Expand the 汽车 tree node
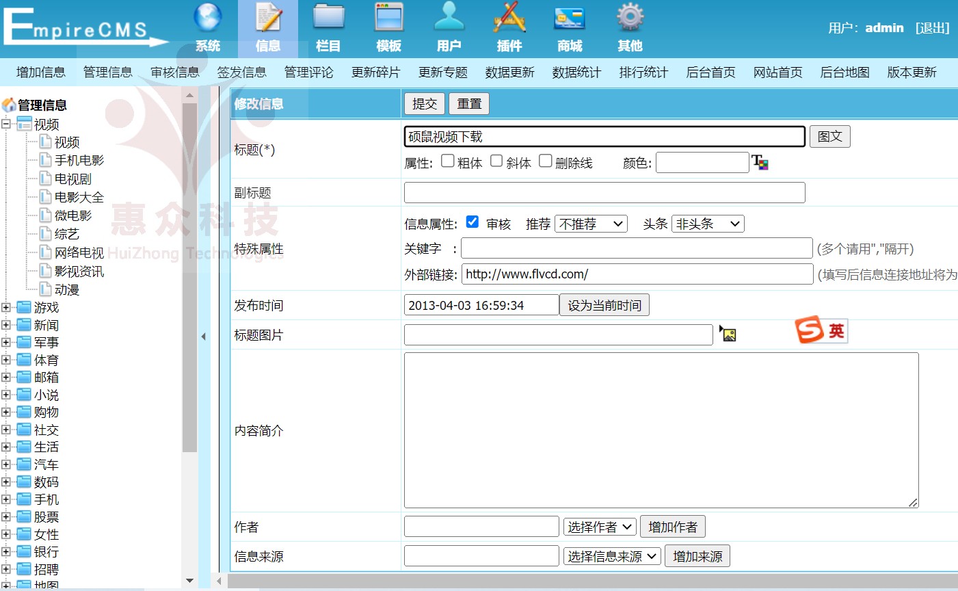Screen dimensions: 958x591 coord(6,464)
